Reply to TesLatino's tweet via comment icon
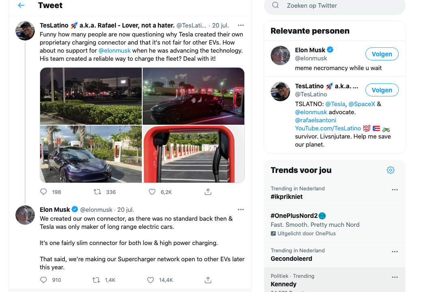 pos(44,192)
